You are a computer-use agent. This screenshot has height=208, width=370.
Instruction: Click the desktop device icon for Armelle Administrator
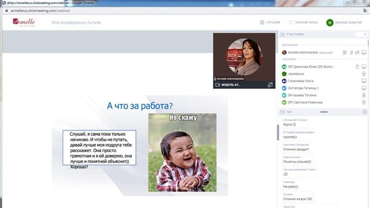(364, 53)
